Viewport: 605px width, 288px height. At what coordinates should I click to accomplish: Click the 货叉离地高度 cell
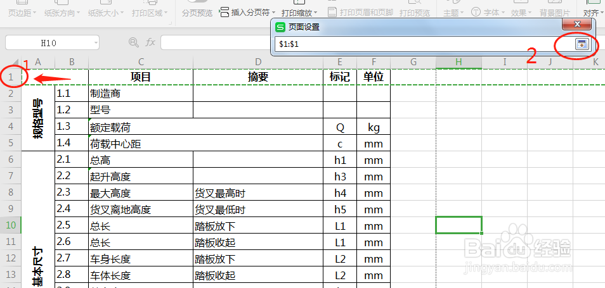[141, 209]
